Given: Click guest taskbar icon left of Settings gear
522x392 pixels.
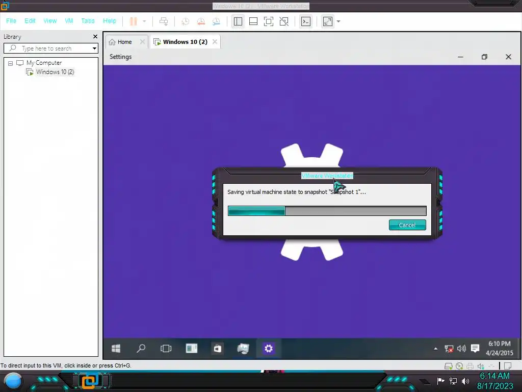Looking at the screenshot, I should (x=243, y=349).
